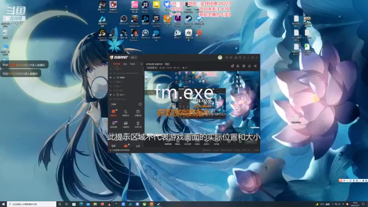Click second source control under the preview
368x207 pixels.
pyautogui.click(x=178, y=142)
